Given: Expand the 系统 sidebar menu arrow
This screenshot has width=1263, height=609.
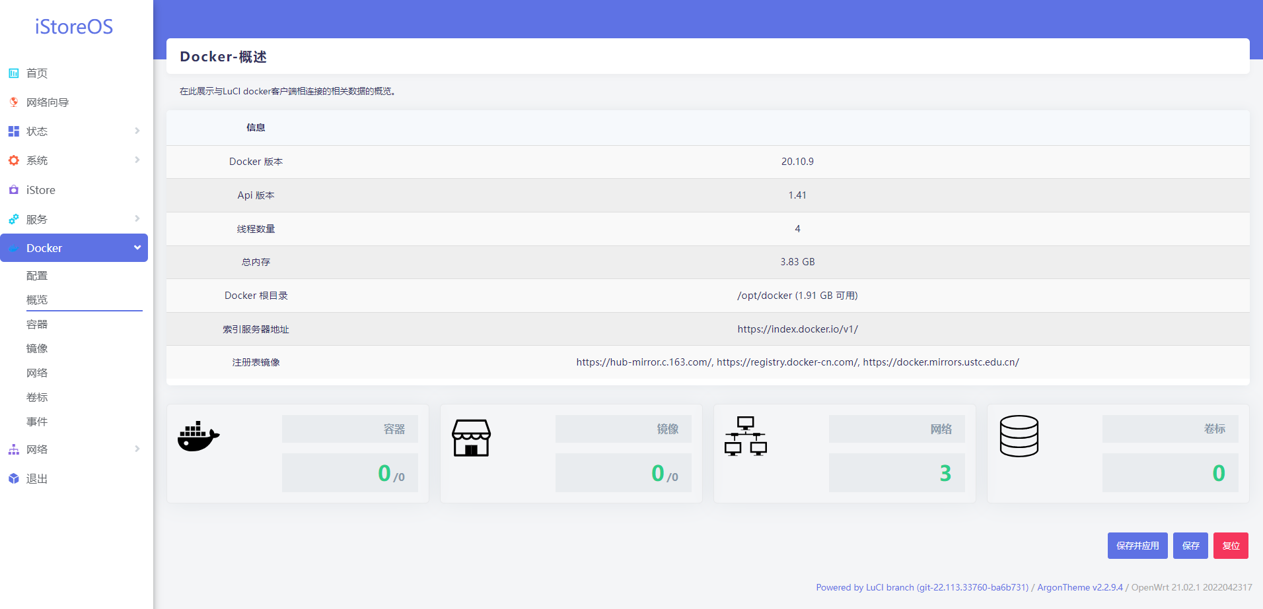Looking at the screenshot, I should pyautogui.click(x=137, y=160).
